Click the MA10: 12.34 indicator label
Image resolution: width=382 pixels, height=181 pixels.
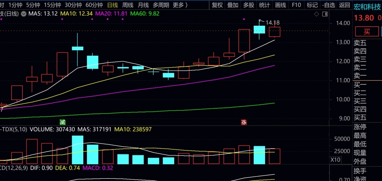coord(77,14)
